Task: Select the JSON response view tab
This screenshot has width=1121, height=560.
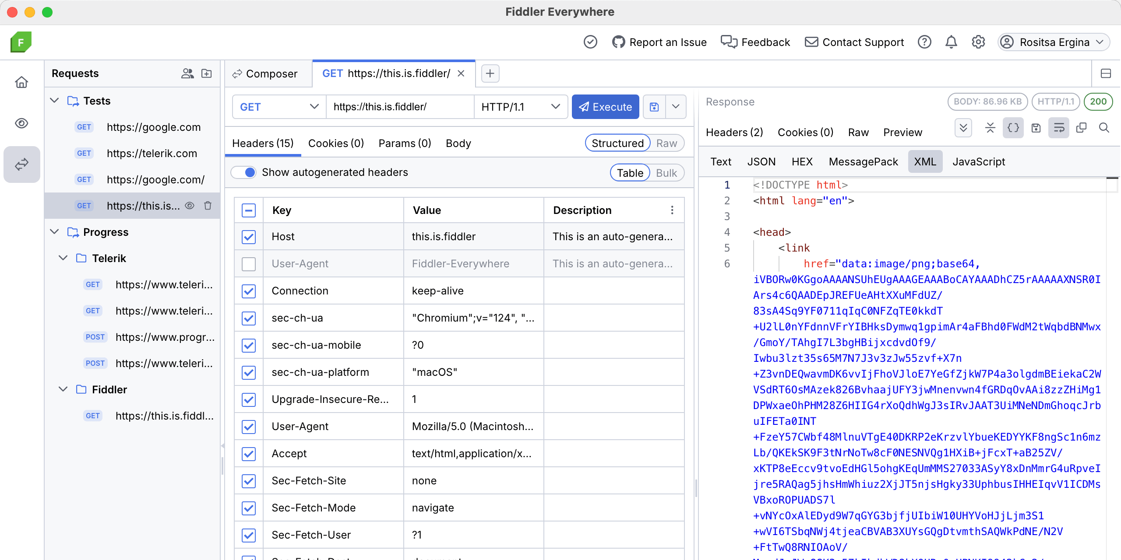Action: point(761,162)
